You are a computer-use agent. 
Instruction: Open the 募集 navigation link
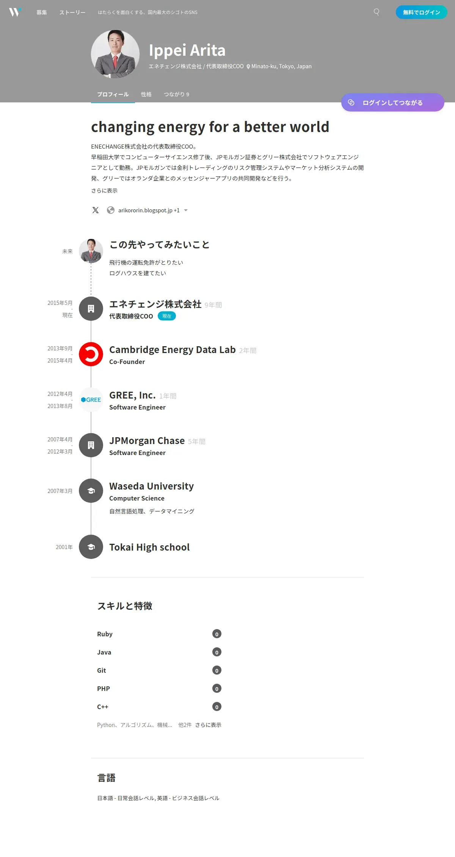tap(42, 13)
